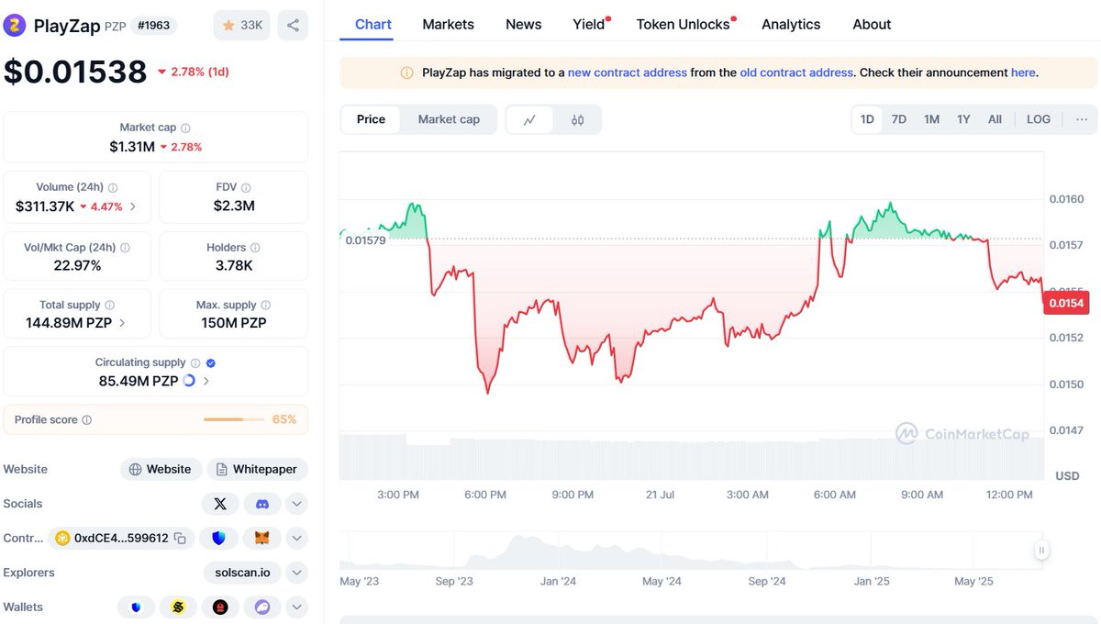The height and width of the screenshot is (624, 1101).
Task: Select candlestick chart type
Action: tap(578, 119)
